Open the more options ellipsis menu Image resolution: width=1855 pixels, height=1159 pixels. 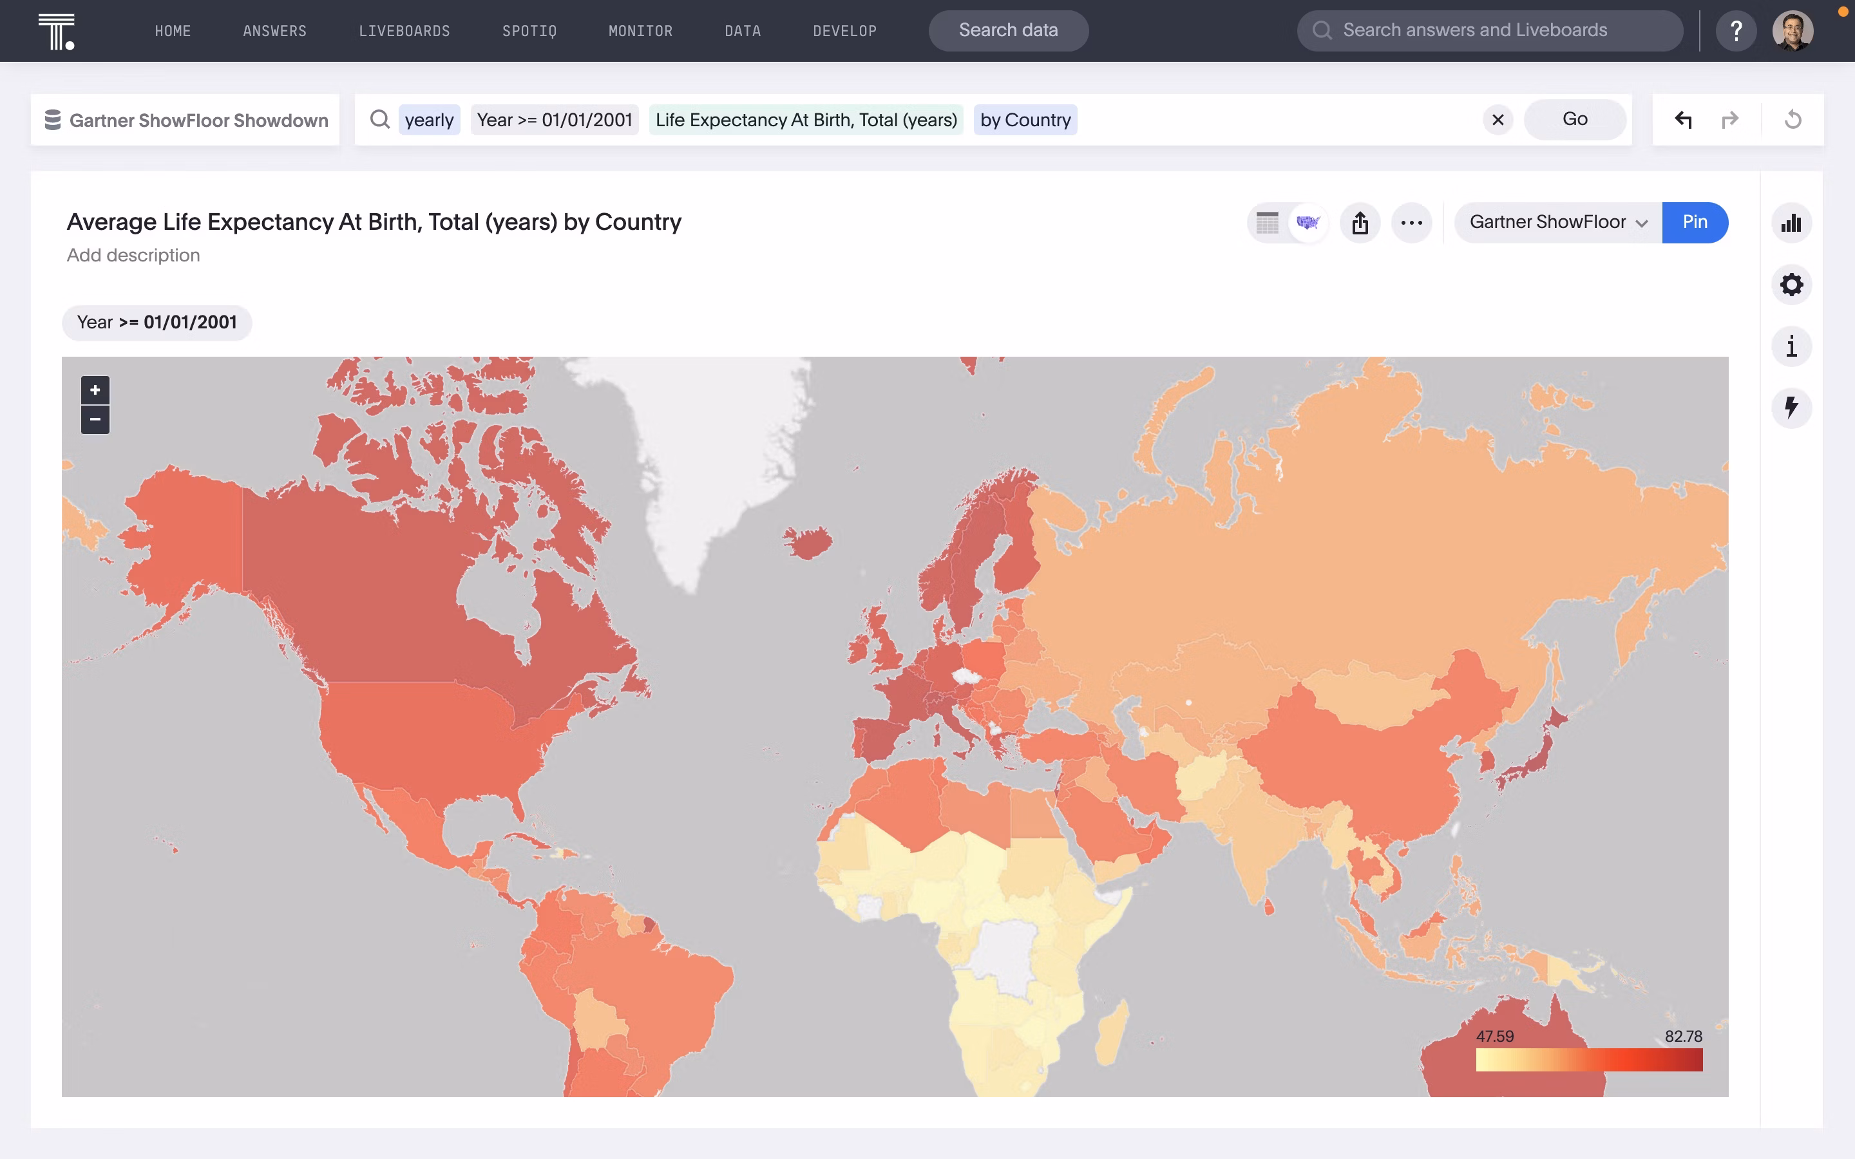click(1411, 223)
